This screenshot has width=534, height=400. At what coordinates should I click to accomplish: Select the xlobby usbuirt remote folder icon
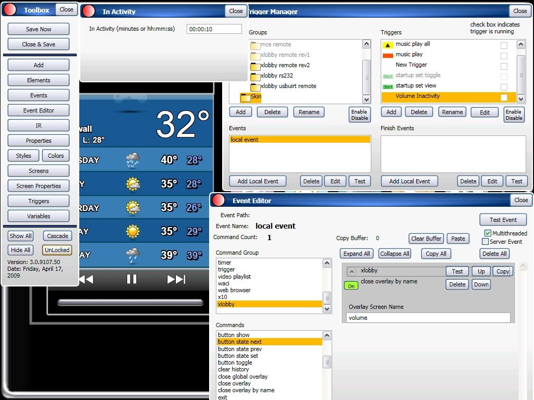[x=255, y=87]
